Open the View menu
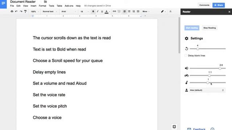The height and width of the screenshot is (130, 232). pyautogui.click(x=25, y=6)
